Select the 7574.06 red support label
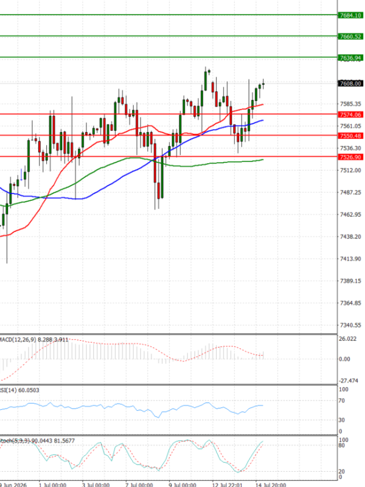The height and width of the screenshot is (487, 365). [x=350, y=114]
